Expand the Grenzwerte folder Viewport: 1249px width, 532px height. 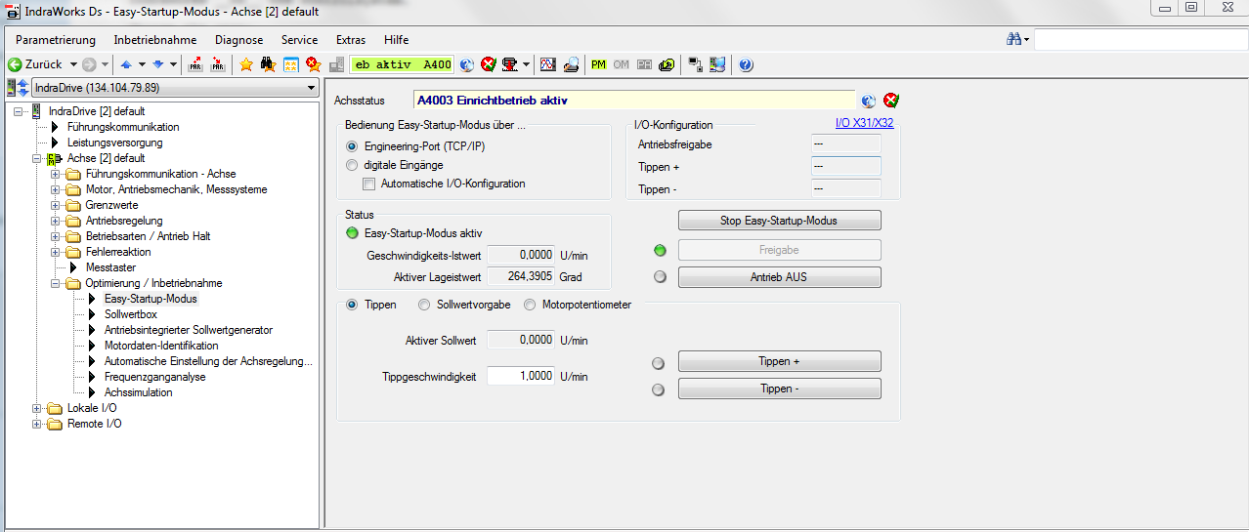click(56, 205)
